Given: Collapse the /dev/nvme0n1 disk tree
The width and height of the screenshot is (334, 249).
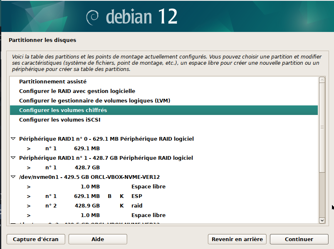Looking at the screenshot, I should point(13,177).
